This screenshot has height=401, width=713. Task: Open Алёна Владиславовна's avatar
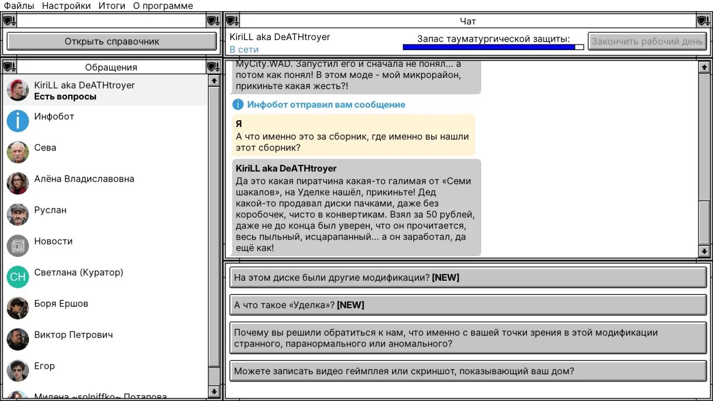coord(18,184)
